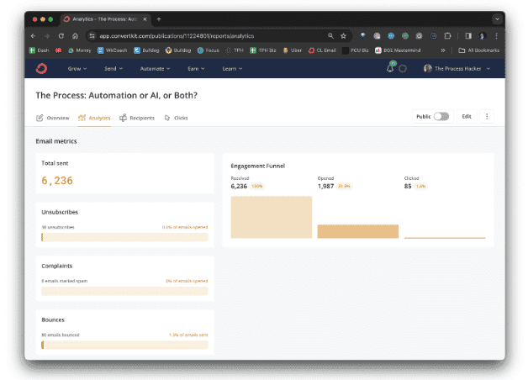Click the Received bar in Engagement Funnel
This screenshot has height=380, width=528.
pos(271,217)
